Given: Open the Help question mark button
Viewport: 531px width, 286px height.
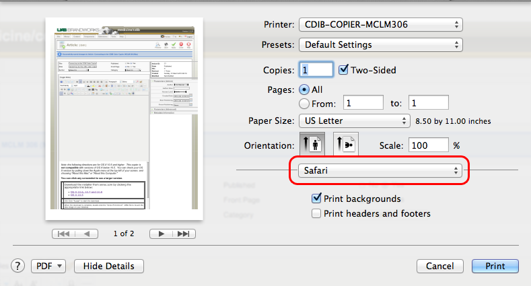Looking at the screenshot, I should point(18,266).
